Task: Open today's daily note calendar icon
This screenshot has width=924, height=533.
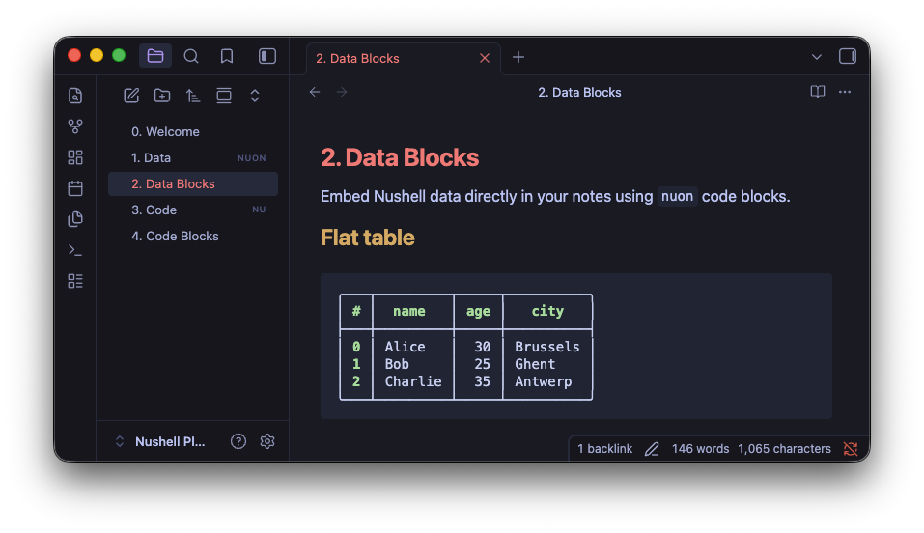Action: click(x=75, y=188)
